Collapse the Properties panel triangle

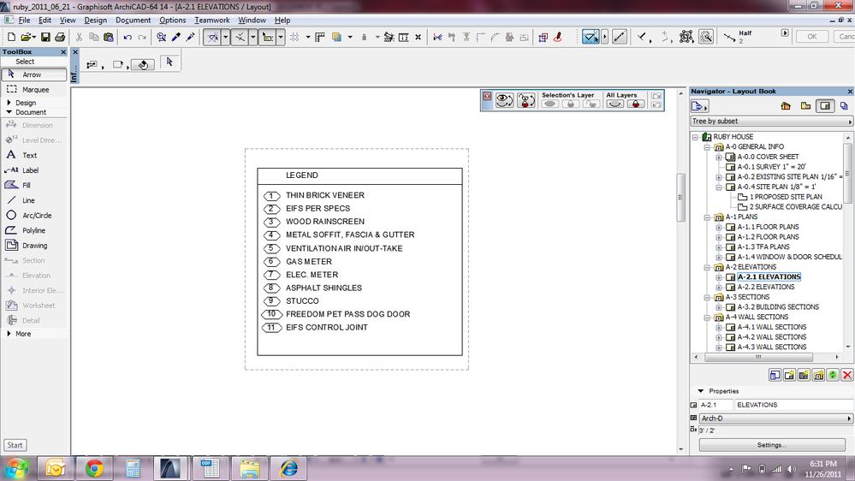click(701, 391)
